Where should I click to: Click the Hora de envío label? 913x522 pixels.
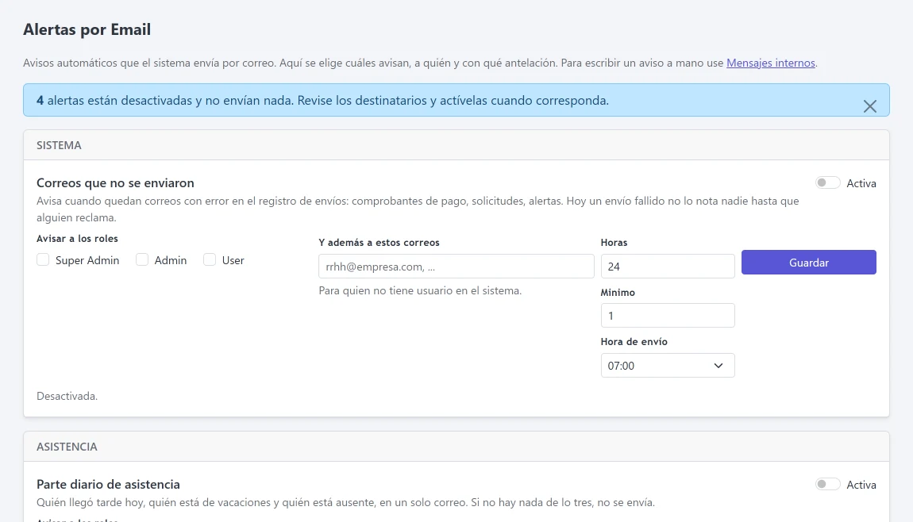634,342
